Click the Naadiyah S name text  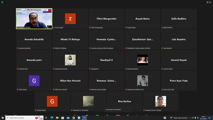click(106, 60)
